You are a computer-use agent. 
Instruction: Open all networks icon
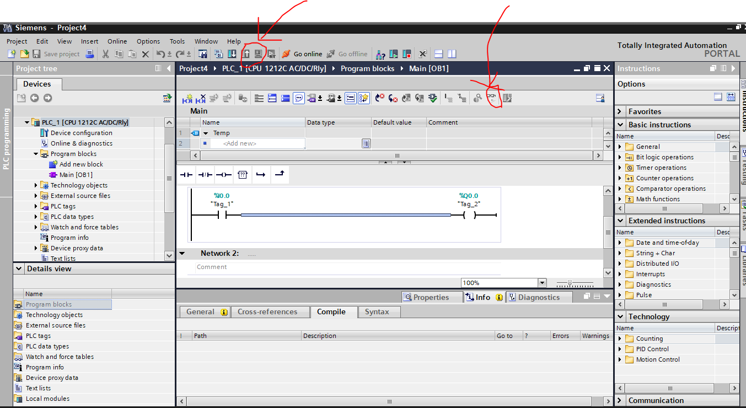(x=272, y=98)
